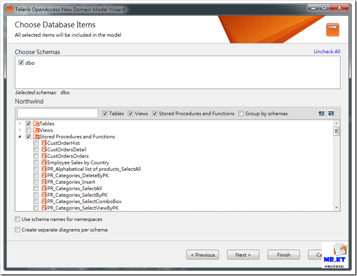Check the CustOrdersDetail checkbox
Screen dimensions: 357x276
(36, 150)
